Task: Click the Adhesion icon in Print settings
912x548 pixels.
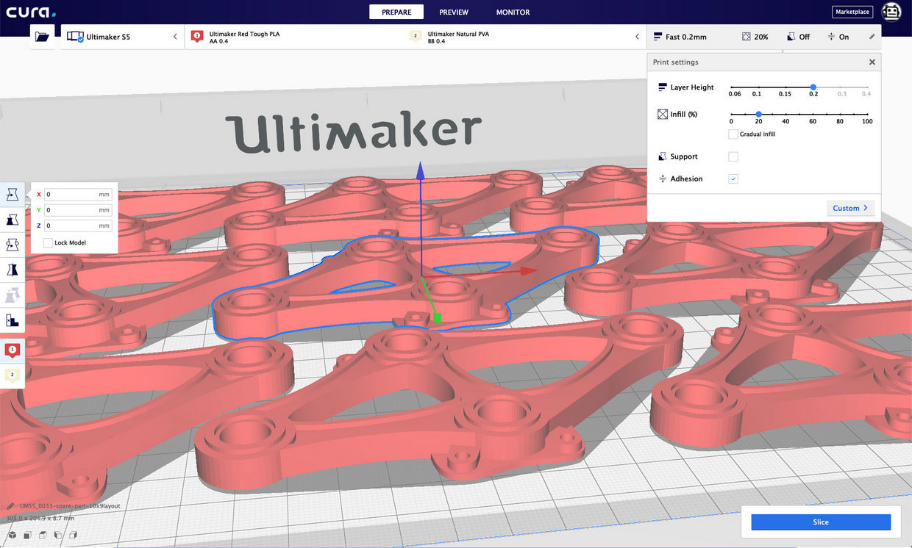Action: [662, 179]
